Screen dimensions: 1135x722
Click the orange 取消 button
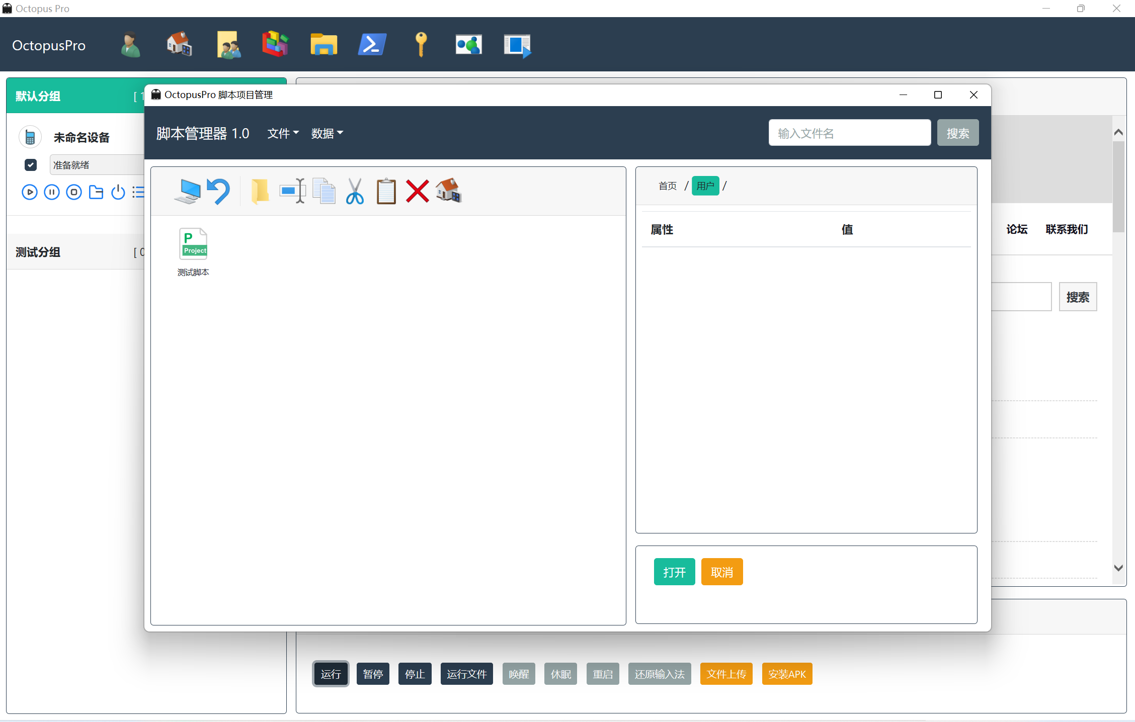click(721, 572)
